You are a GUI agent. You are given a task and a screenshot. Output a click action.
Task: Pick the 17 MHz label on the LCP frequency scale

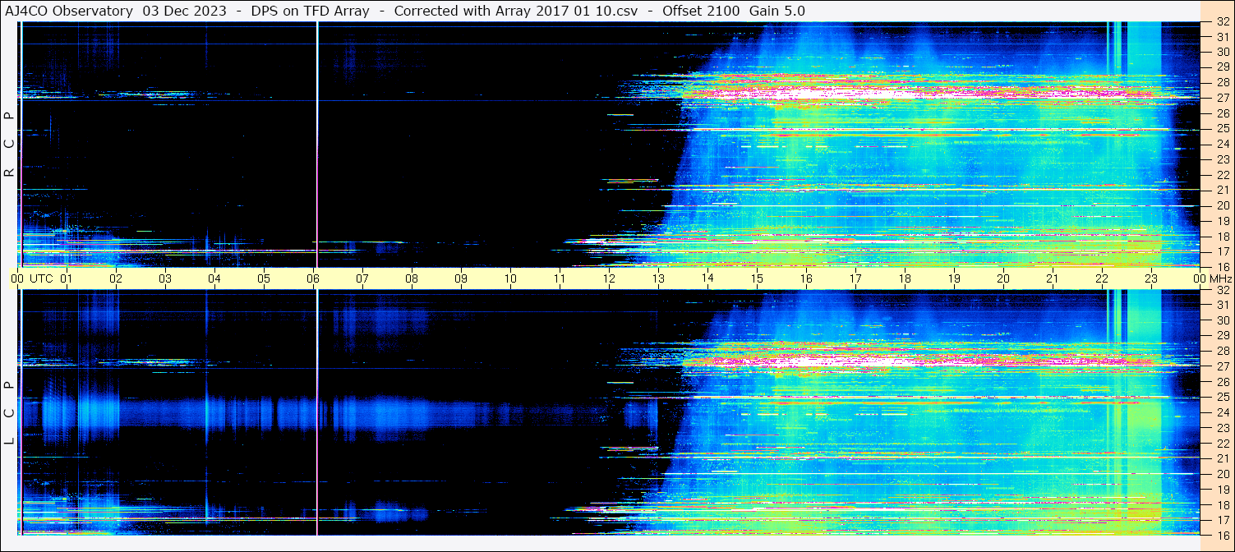point(1222,520)
